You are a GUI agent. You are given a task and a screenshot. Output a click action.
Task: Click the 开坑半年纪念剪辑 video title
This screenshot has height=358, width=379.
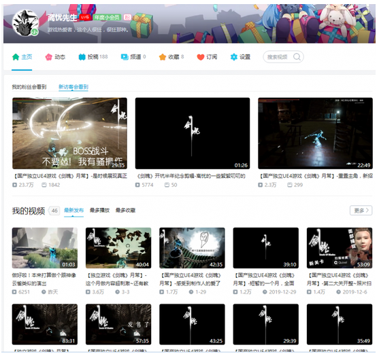(x=191, y=176)
